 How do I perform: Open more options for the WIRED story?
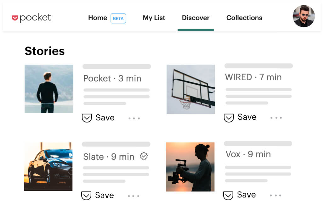coord(276,118)
